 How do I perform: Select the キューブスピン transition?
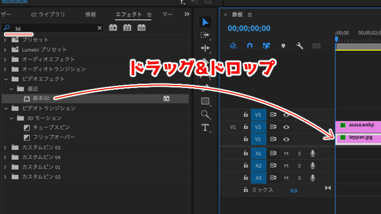point(51,127)
